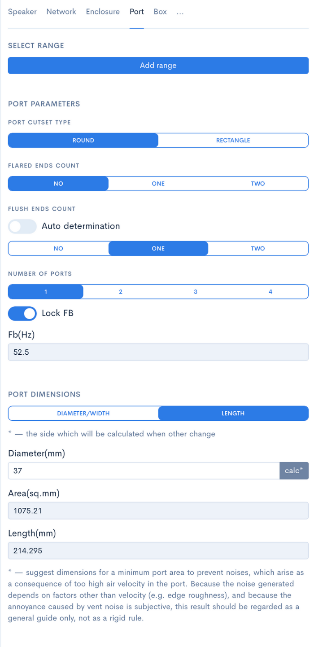The height and width of the screenshot is (647, 314).
Task: Click the Fb(Hz) input field
Action: (x=158, y=352)
